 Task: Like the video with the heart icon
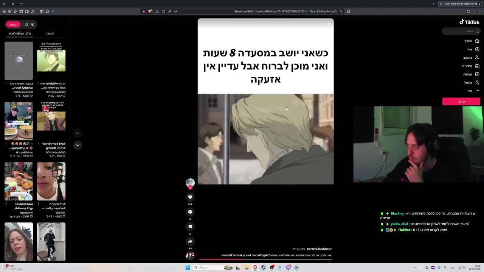pyautogui.click(x=190, y=197)
